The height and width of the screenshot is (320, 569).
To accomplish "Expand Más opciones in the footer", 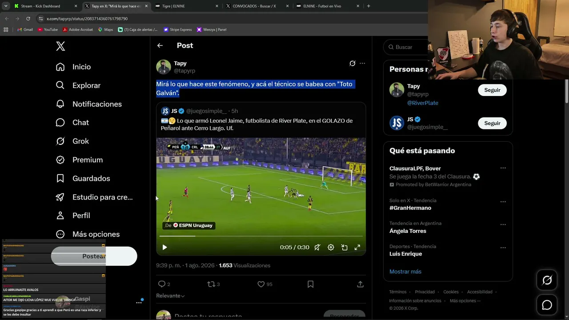I will click(465, 301).
